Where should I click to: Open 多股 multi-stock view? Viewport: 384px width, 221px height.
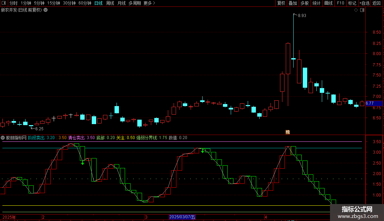[x=305, y=3]
